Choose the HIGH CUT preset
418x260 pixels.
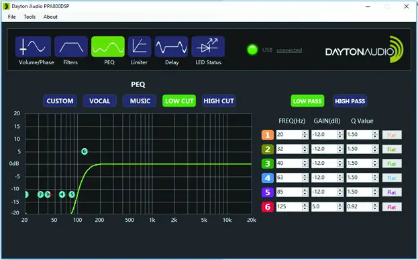219,101
